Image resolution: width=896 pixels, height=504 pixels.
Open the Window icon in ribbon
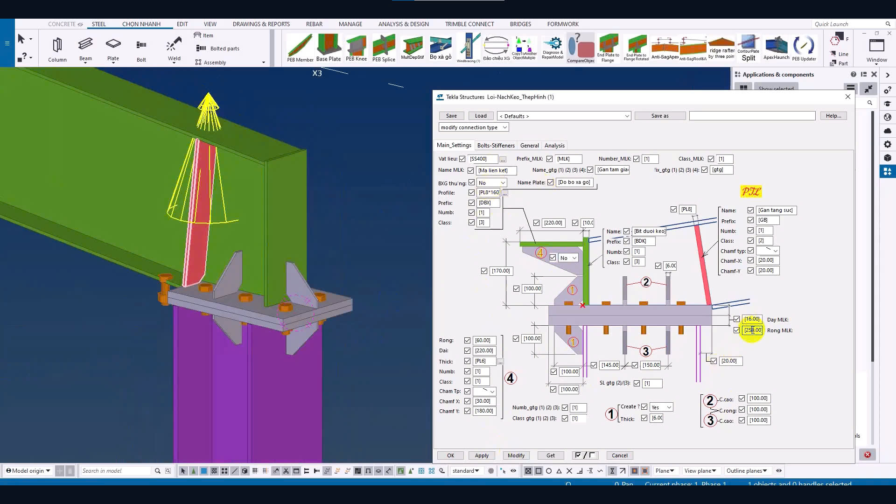[877, 50]
